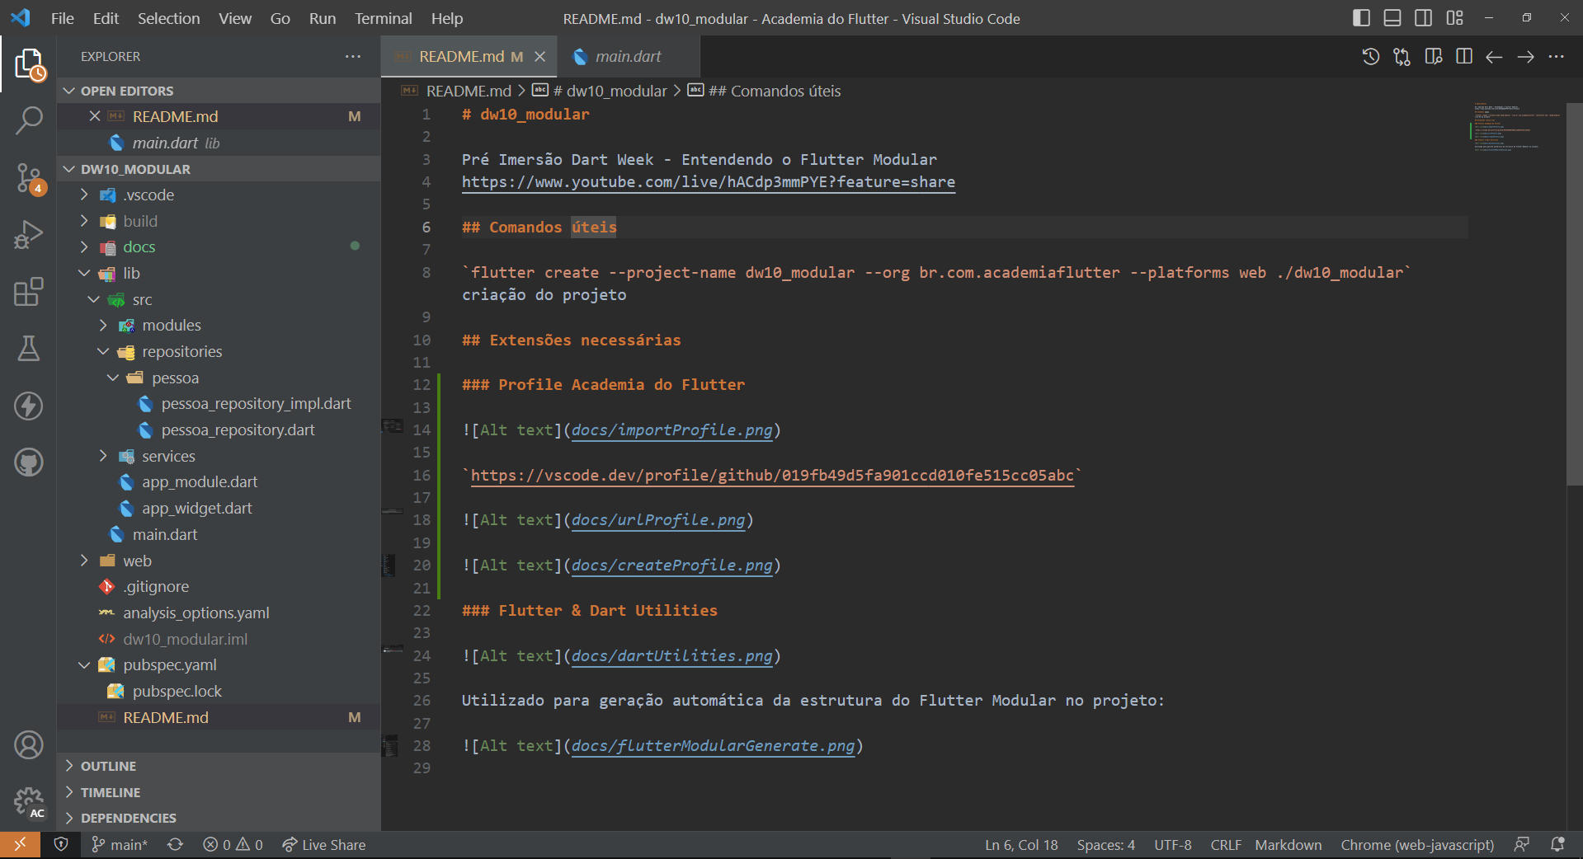
Task: Close the README.md tab
Action: [540, 56]
